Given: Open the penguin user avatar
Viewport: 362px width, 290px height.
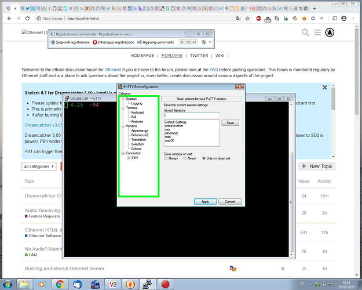Looking at the screenshot, I should 330,32.
